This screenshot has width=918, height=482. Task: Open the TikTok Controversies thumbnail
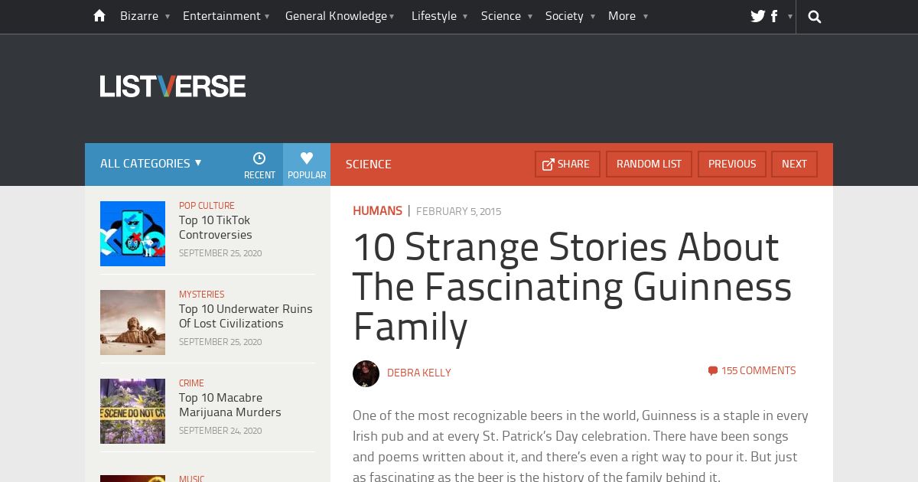click(132, 233)
